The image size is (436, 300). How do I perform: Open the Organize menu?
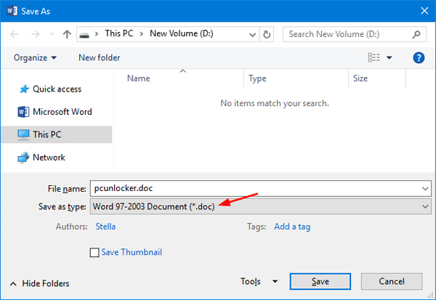34,57
